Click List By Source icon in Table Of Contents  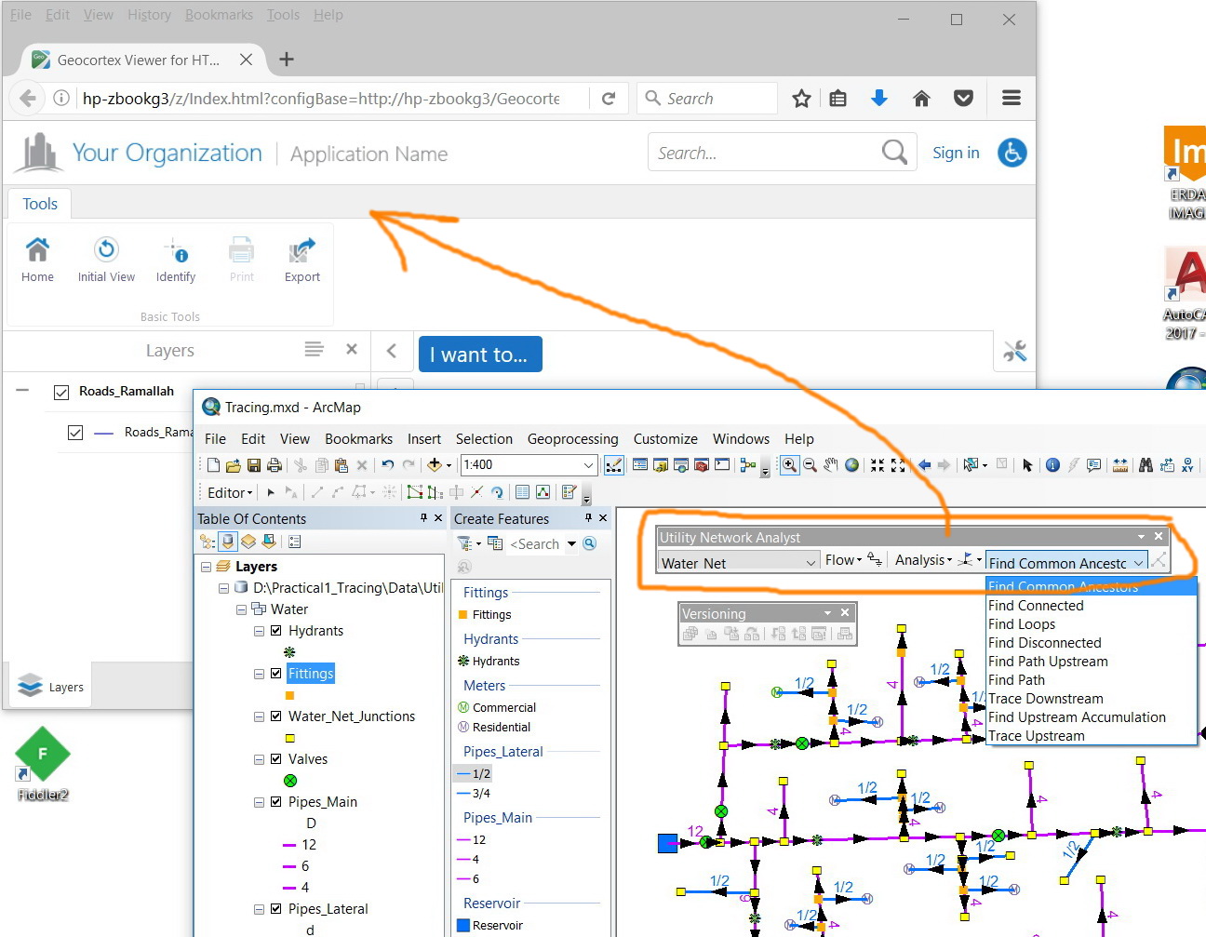pos(228,542)
